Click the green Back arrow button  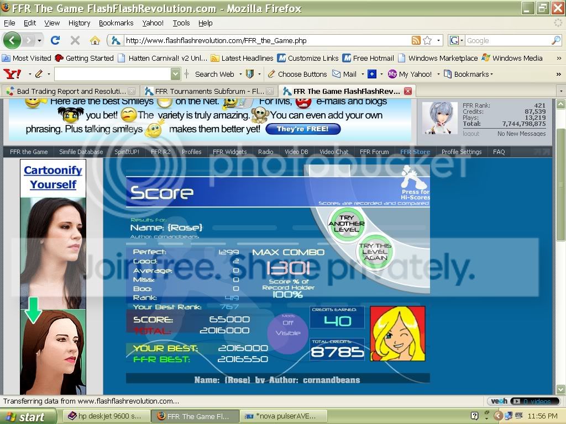tap(12, 40)
